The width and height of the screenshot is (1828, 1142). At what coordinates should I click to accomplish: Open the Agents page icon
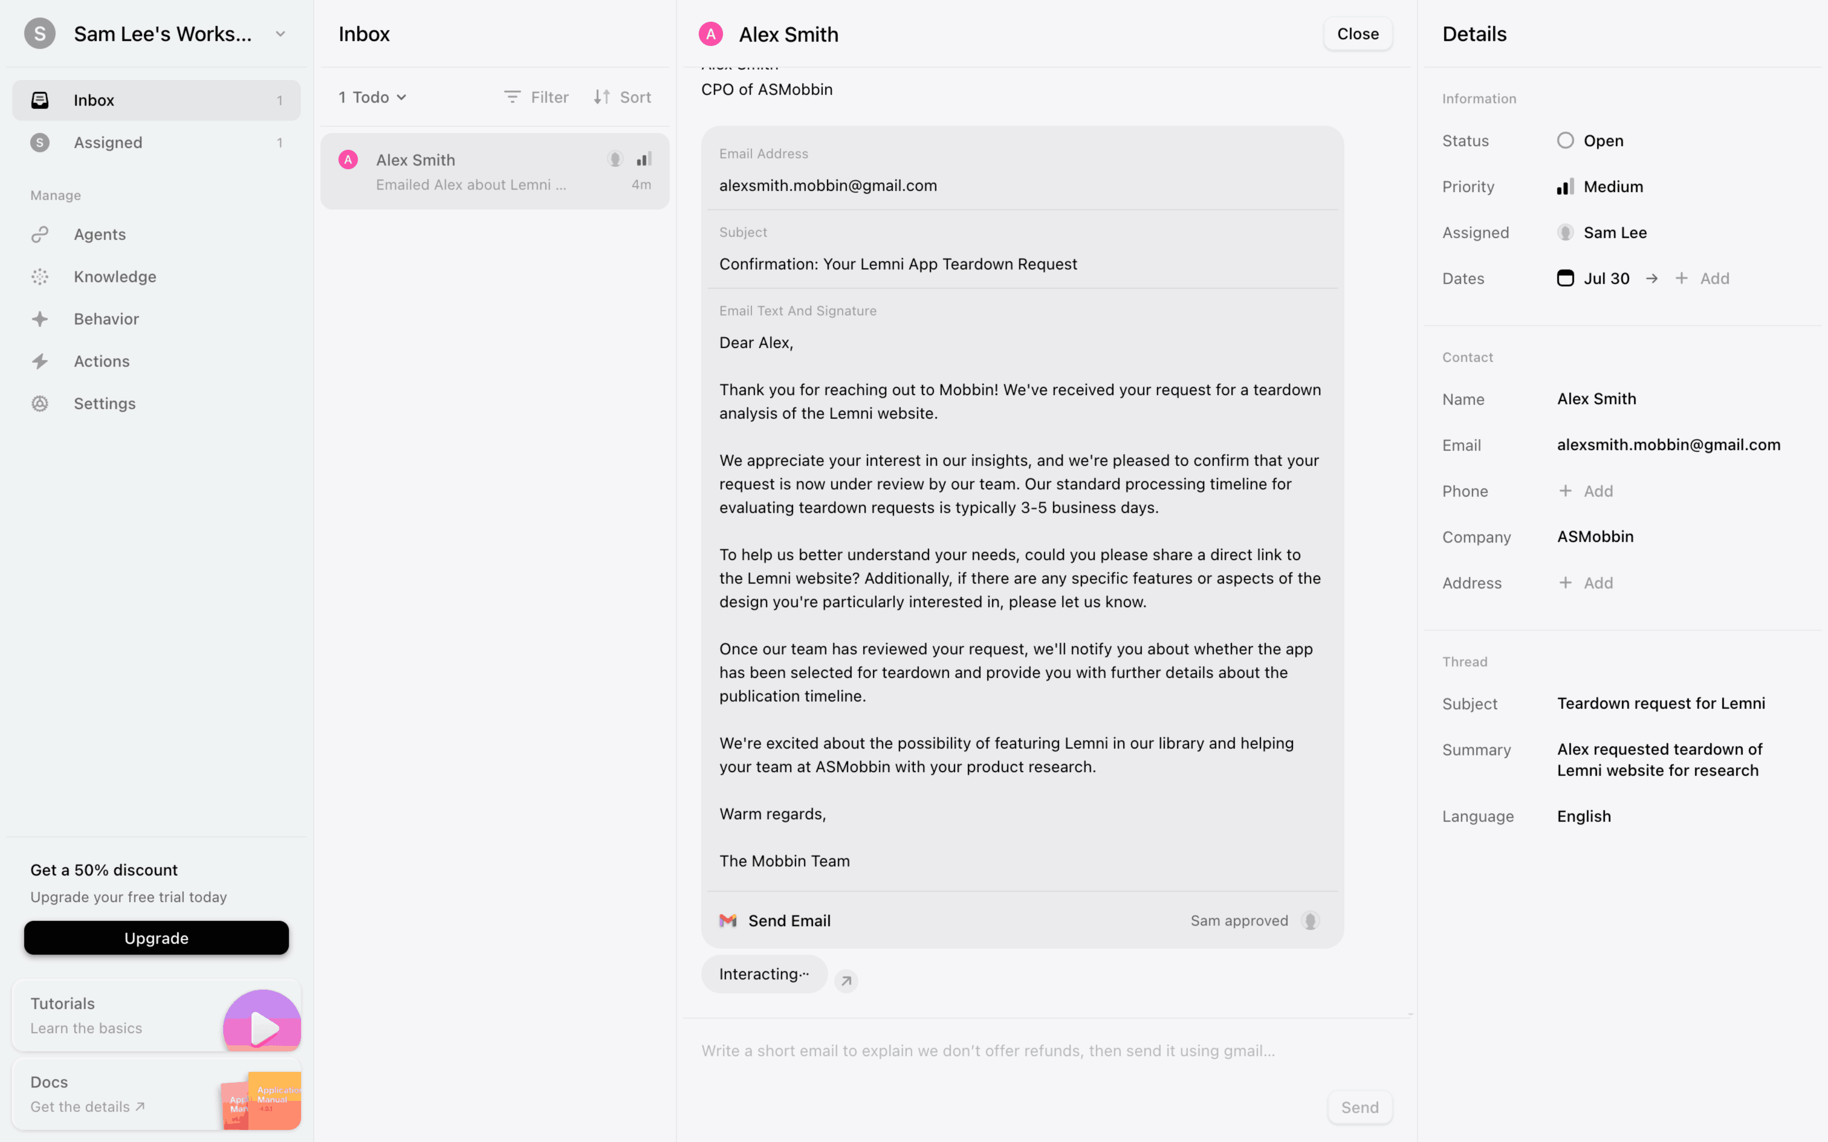(x=40, y=234)
